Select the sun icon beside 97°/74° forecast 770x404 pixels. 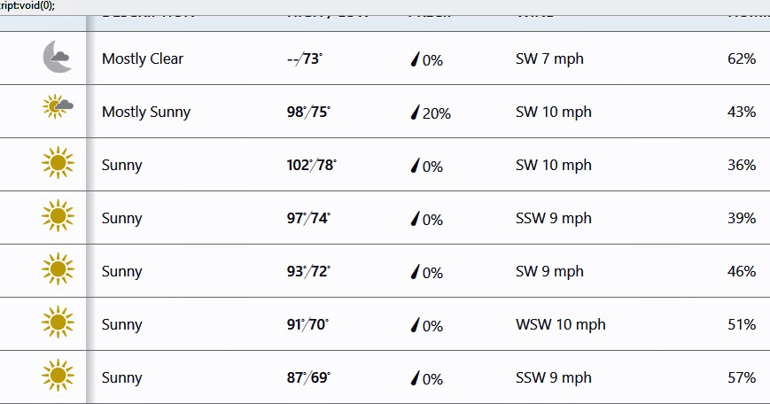[58, 216]
